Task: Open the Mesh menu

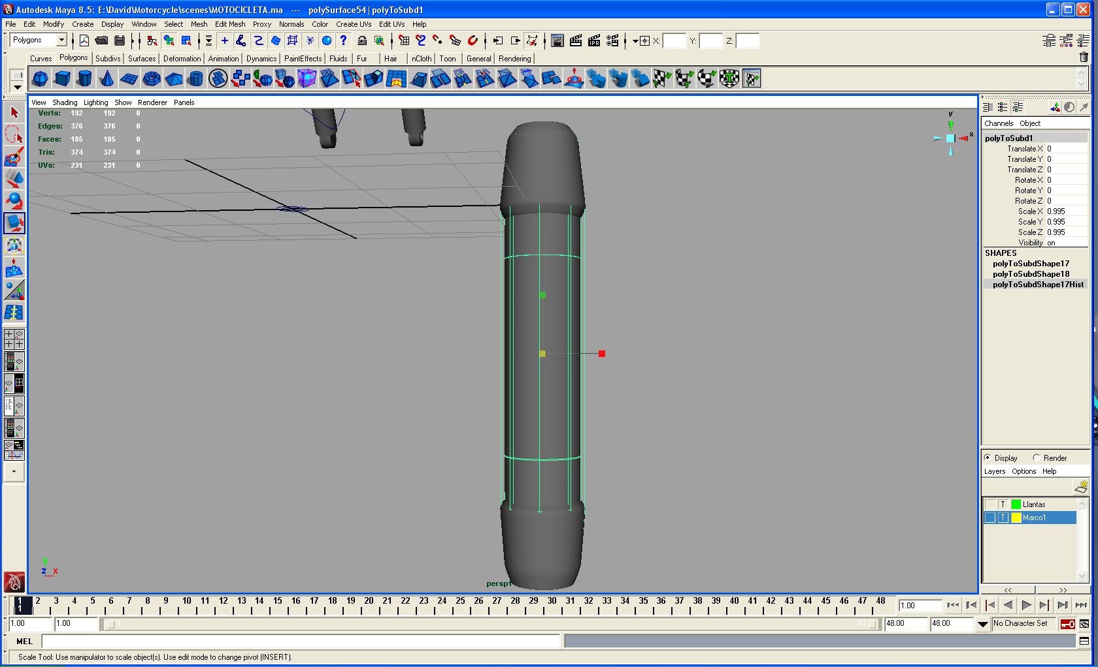Action: tap(199, 24)
